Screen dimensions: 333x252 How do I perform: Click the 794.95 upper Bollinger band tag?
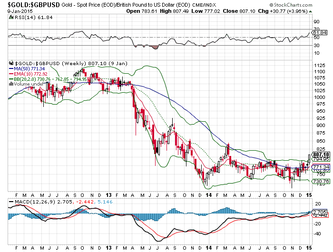[321, 159]
